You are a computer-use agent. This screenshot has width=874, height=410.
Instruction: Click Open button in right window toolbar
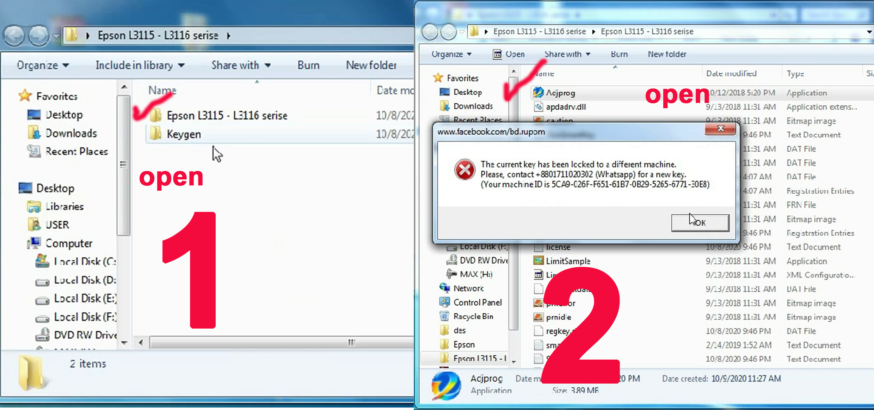[509, 54]
